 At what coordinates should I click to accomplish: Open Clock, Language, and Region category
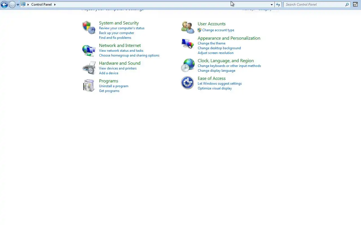(x=226, y=61)
